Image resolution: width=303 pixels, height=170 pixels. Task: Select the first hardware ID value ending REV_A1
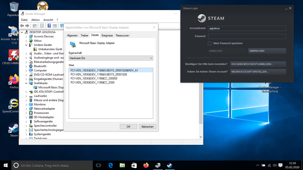[104, 70]
